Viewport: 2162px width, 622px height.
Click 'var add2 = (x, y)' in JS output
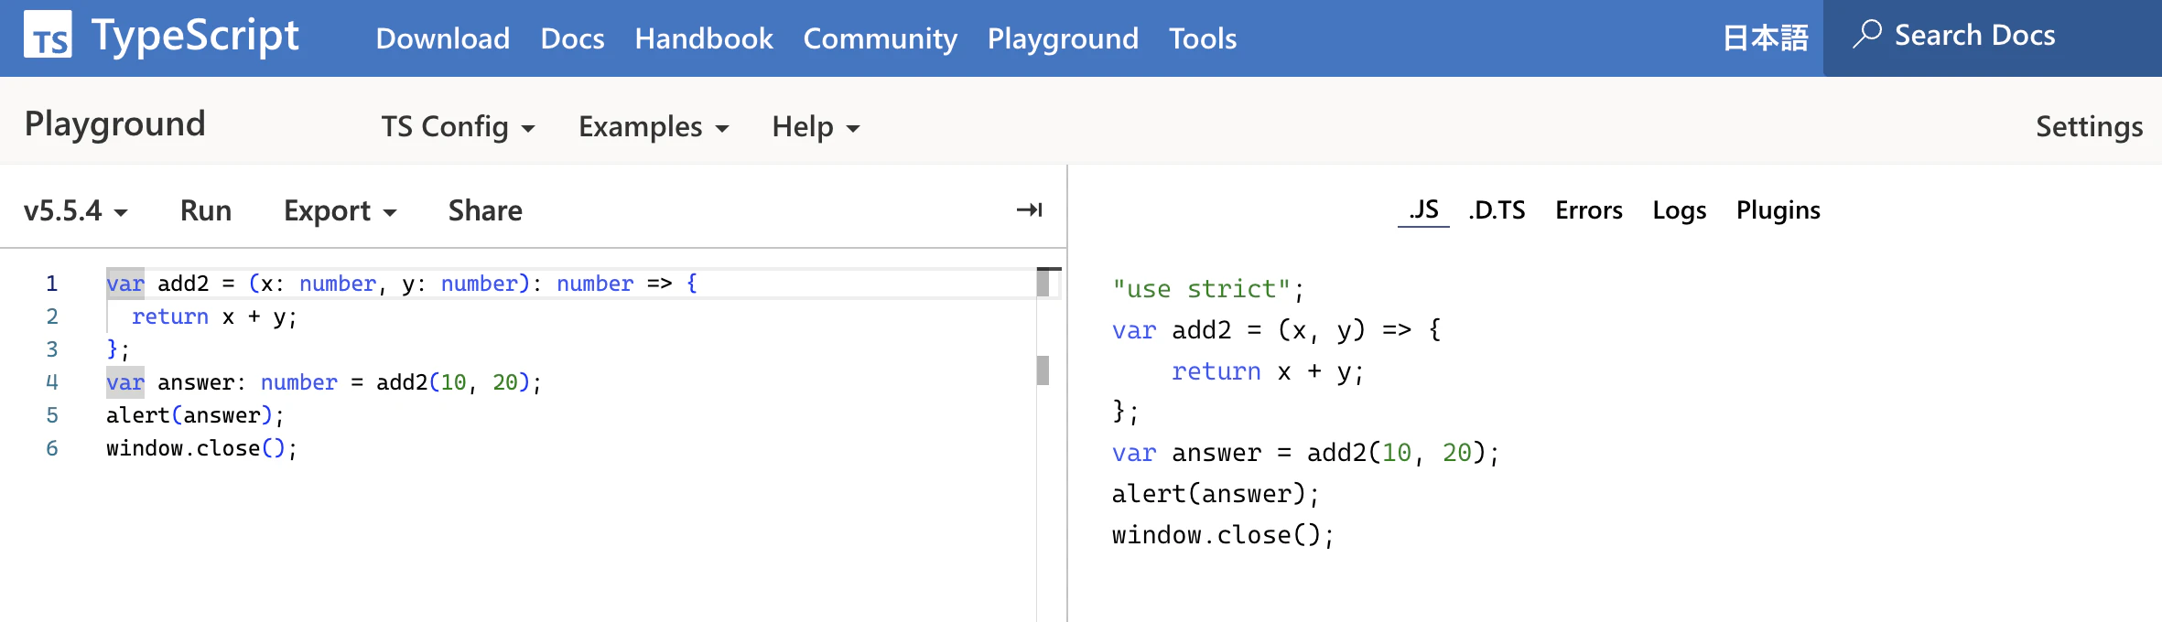point(1238,330)
